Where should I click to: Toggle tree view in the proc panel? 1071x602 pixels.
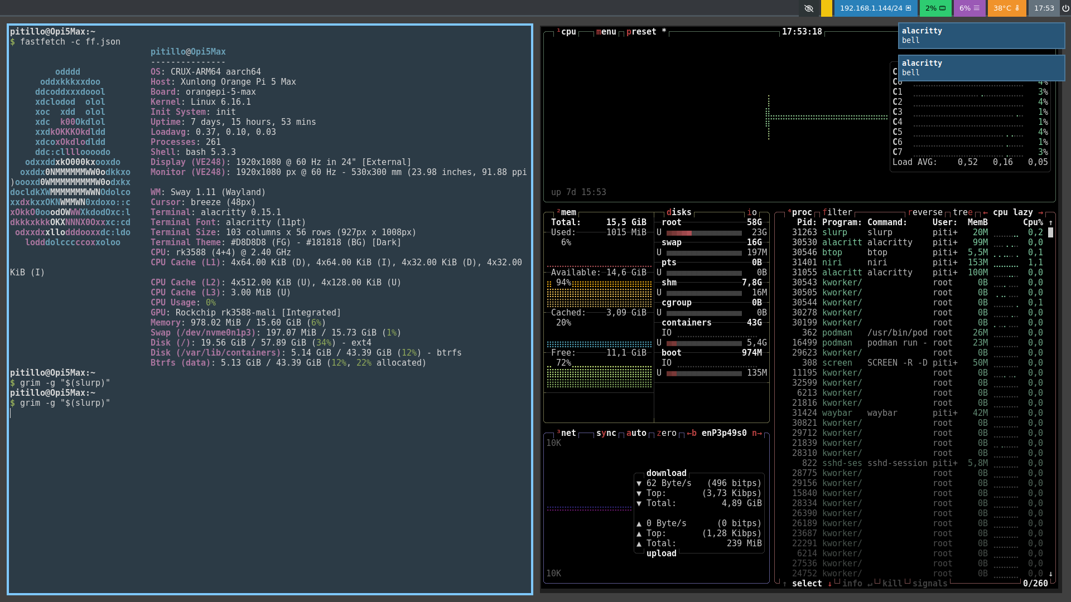pyautogui.click(x=962, y=212)
